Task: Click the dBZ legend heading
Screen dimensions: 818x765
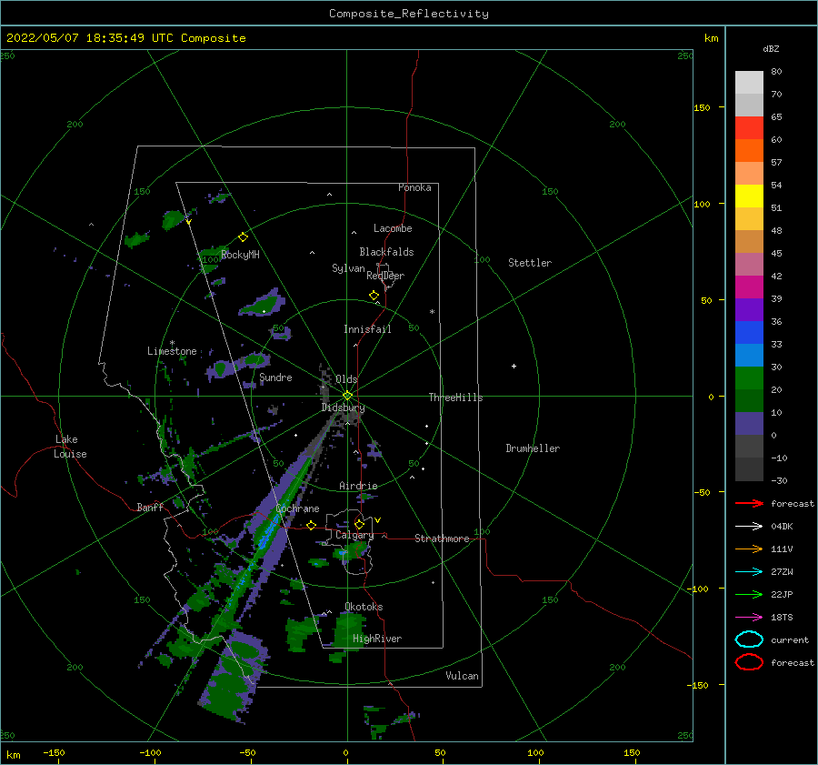Action: coord(771,49)
